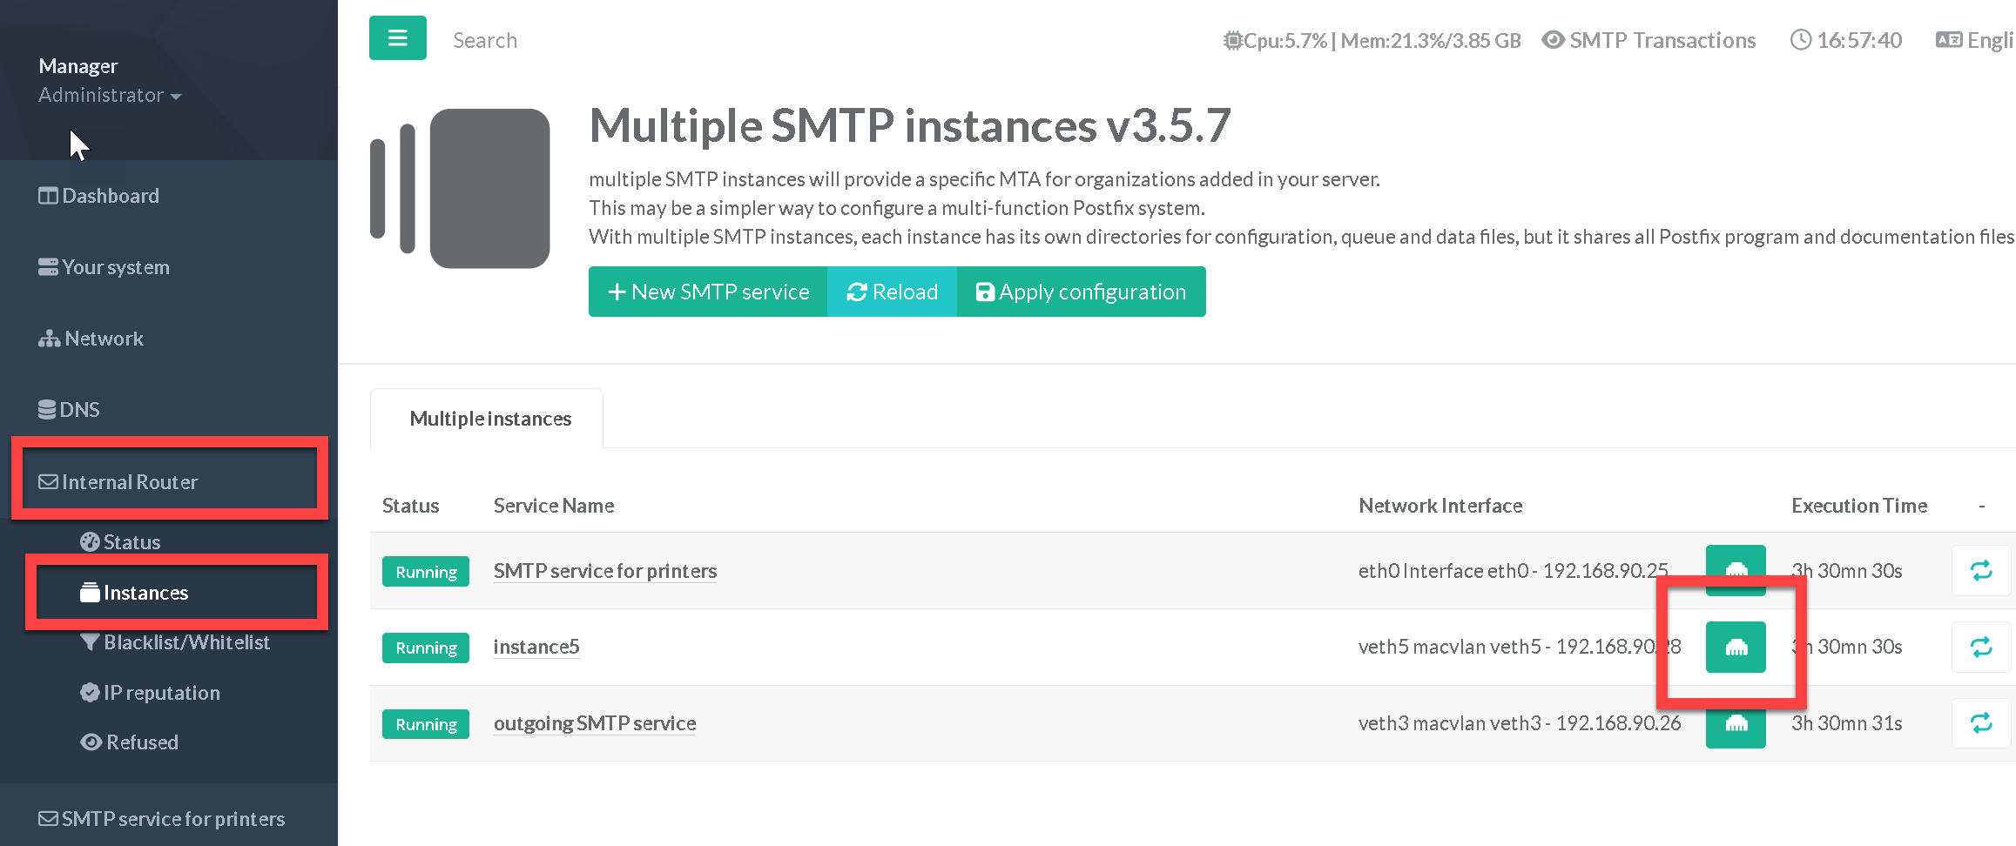Select the Multiple instances tab
The width and height of the screenshot is (2016, 846).
(489, 419)
